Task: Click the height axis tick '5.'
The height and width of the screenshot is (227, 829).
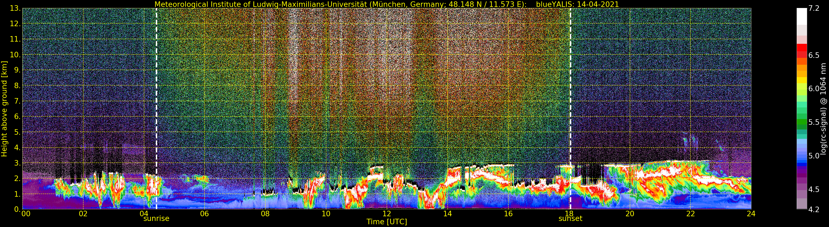Action: click(x=17, y=132)
